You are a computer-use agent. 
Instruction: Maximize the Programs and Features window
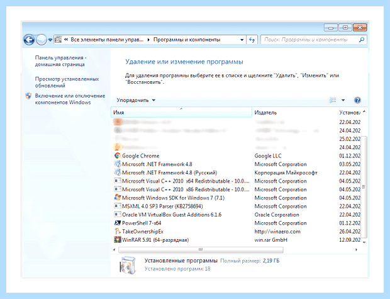[x=345, y=28]
